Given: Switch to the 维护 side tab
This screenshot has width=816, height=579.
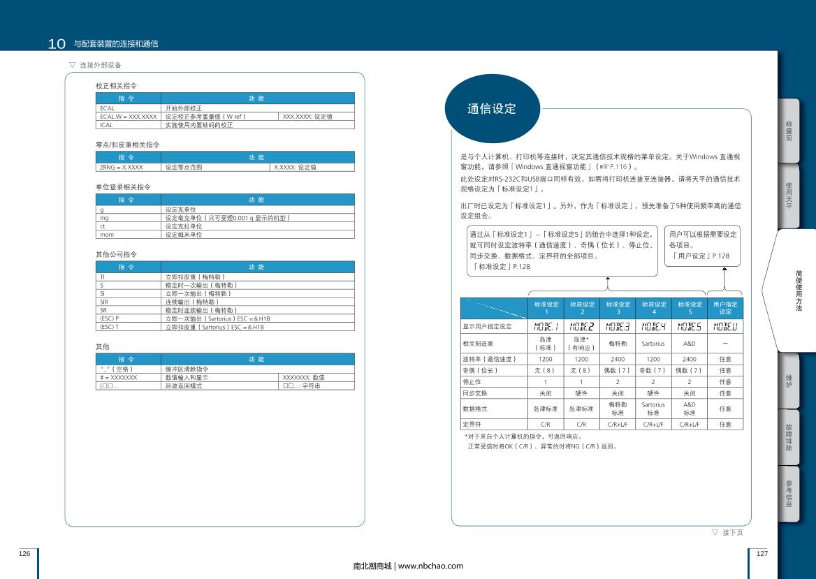Looking at the screenshot, I should tap(789, 380).
